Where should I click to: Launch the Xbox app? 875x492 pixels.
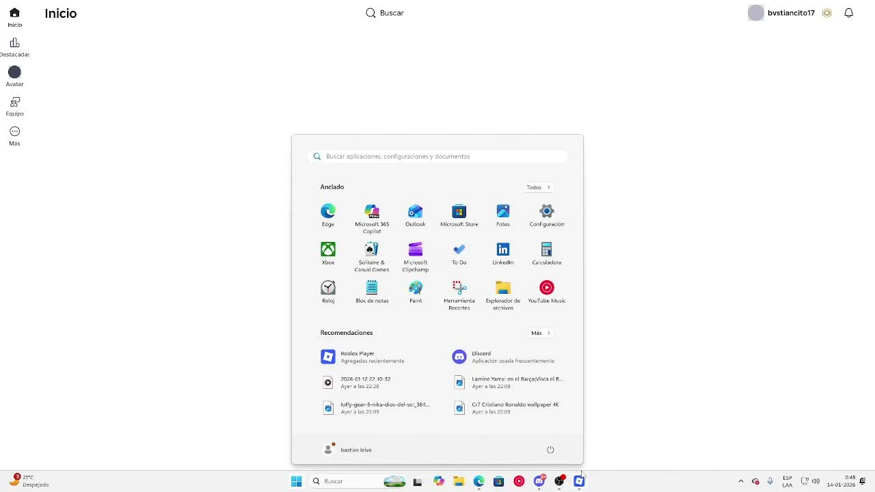point(328,254)
